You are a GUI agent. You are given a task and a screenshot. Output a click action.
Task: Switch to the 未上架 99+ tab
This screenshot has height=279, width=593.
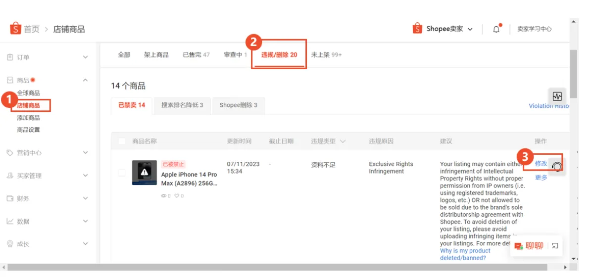click(x=326, y=55)
